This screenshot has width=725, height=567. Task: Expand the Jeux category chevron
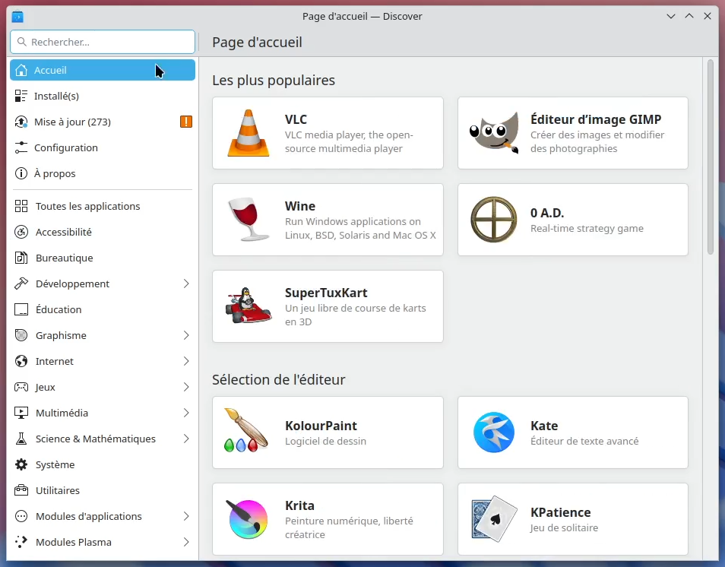click(186, 387)
